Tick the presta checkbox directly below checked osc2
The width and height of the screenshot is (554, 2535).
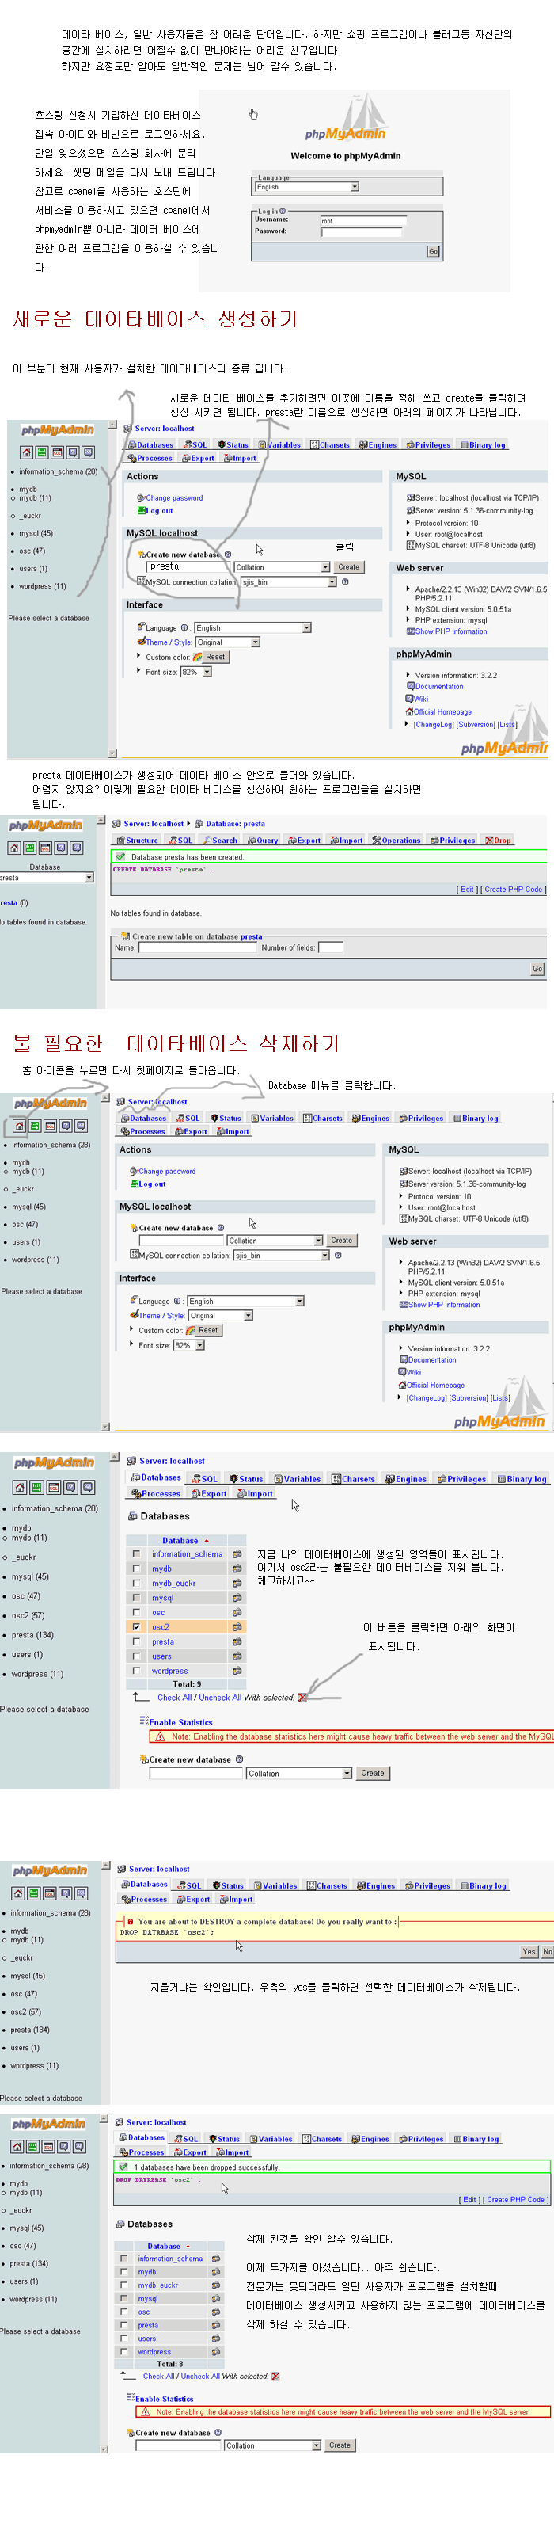(135, 1641)
